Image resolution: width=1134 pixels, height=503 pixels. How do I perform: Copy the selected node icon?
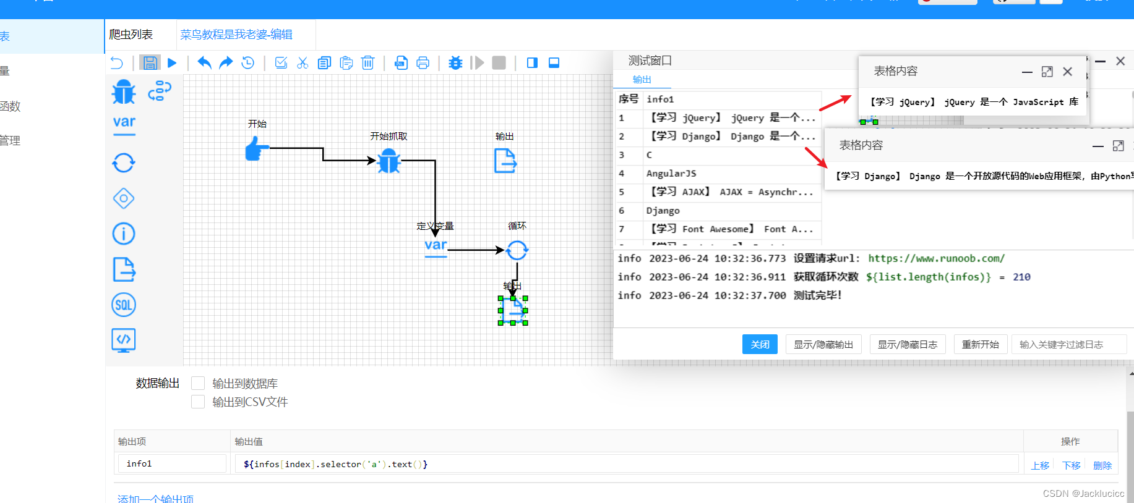[x=324, y=62]
